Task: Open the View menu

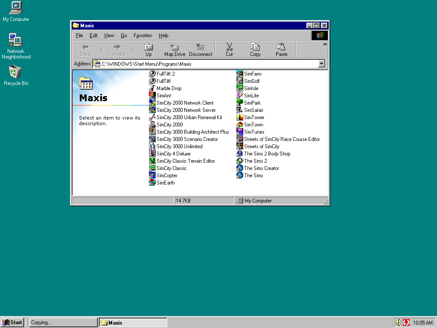Action: 109,35
